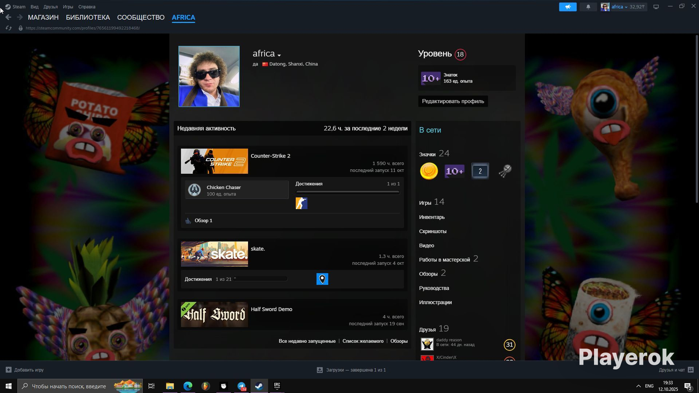Click the Counter-Strike 2 achievements progress bar
699x393 pixels.
pos(348,193)
